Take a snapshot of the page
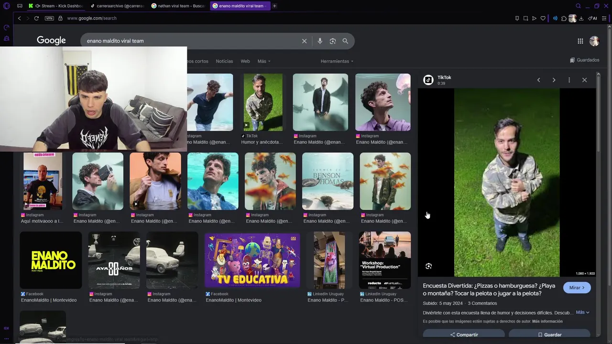This screenshot has height=344, width=612. coord(525,18)
